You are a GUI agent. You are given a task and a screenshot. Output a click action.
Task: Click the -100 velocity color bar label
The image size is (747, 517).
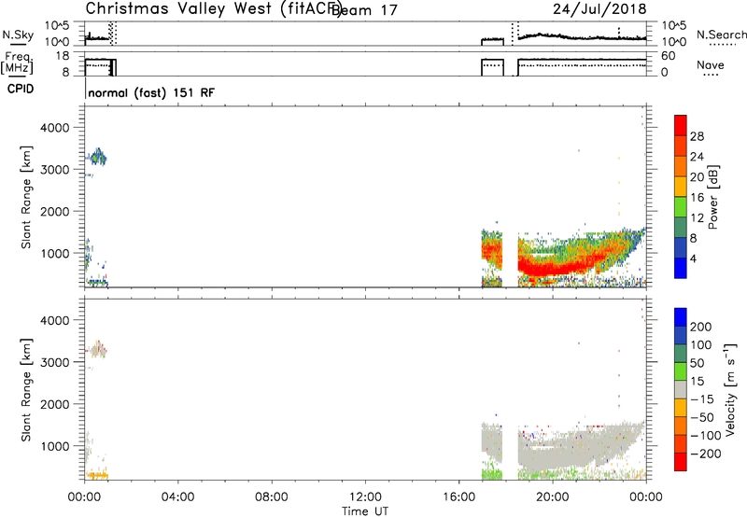(706, 436)
